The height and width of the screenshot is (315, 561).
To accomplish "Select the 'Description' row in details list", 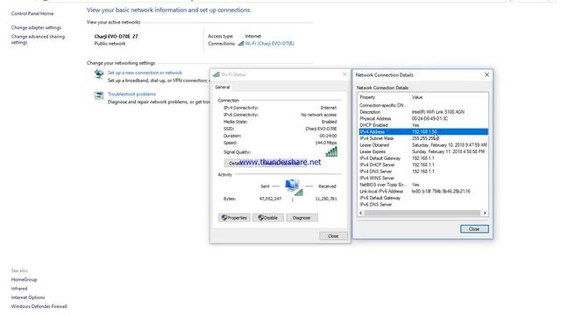I will point(423,112).
